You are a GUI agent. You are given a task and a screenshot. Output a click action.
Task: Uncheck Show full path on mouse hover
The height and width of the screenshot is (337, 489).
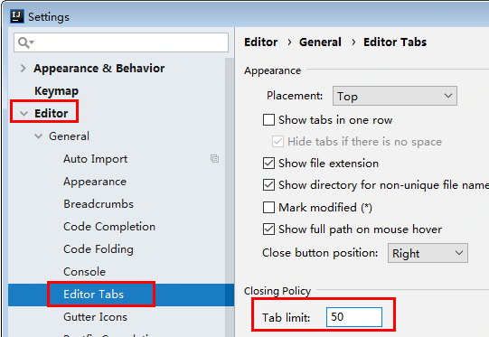[x=268, y=229]
